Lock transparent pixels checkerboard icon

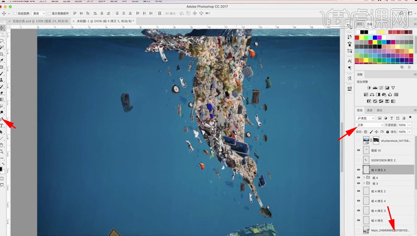(366, 132)
